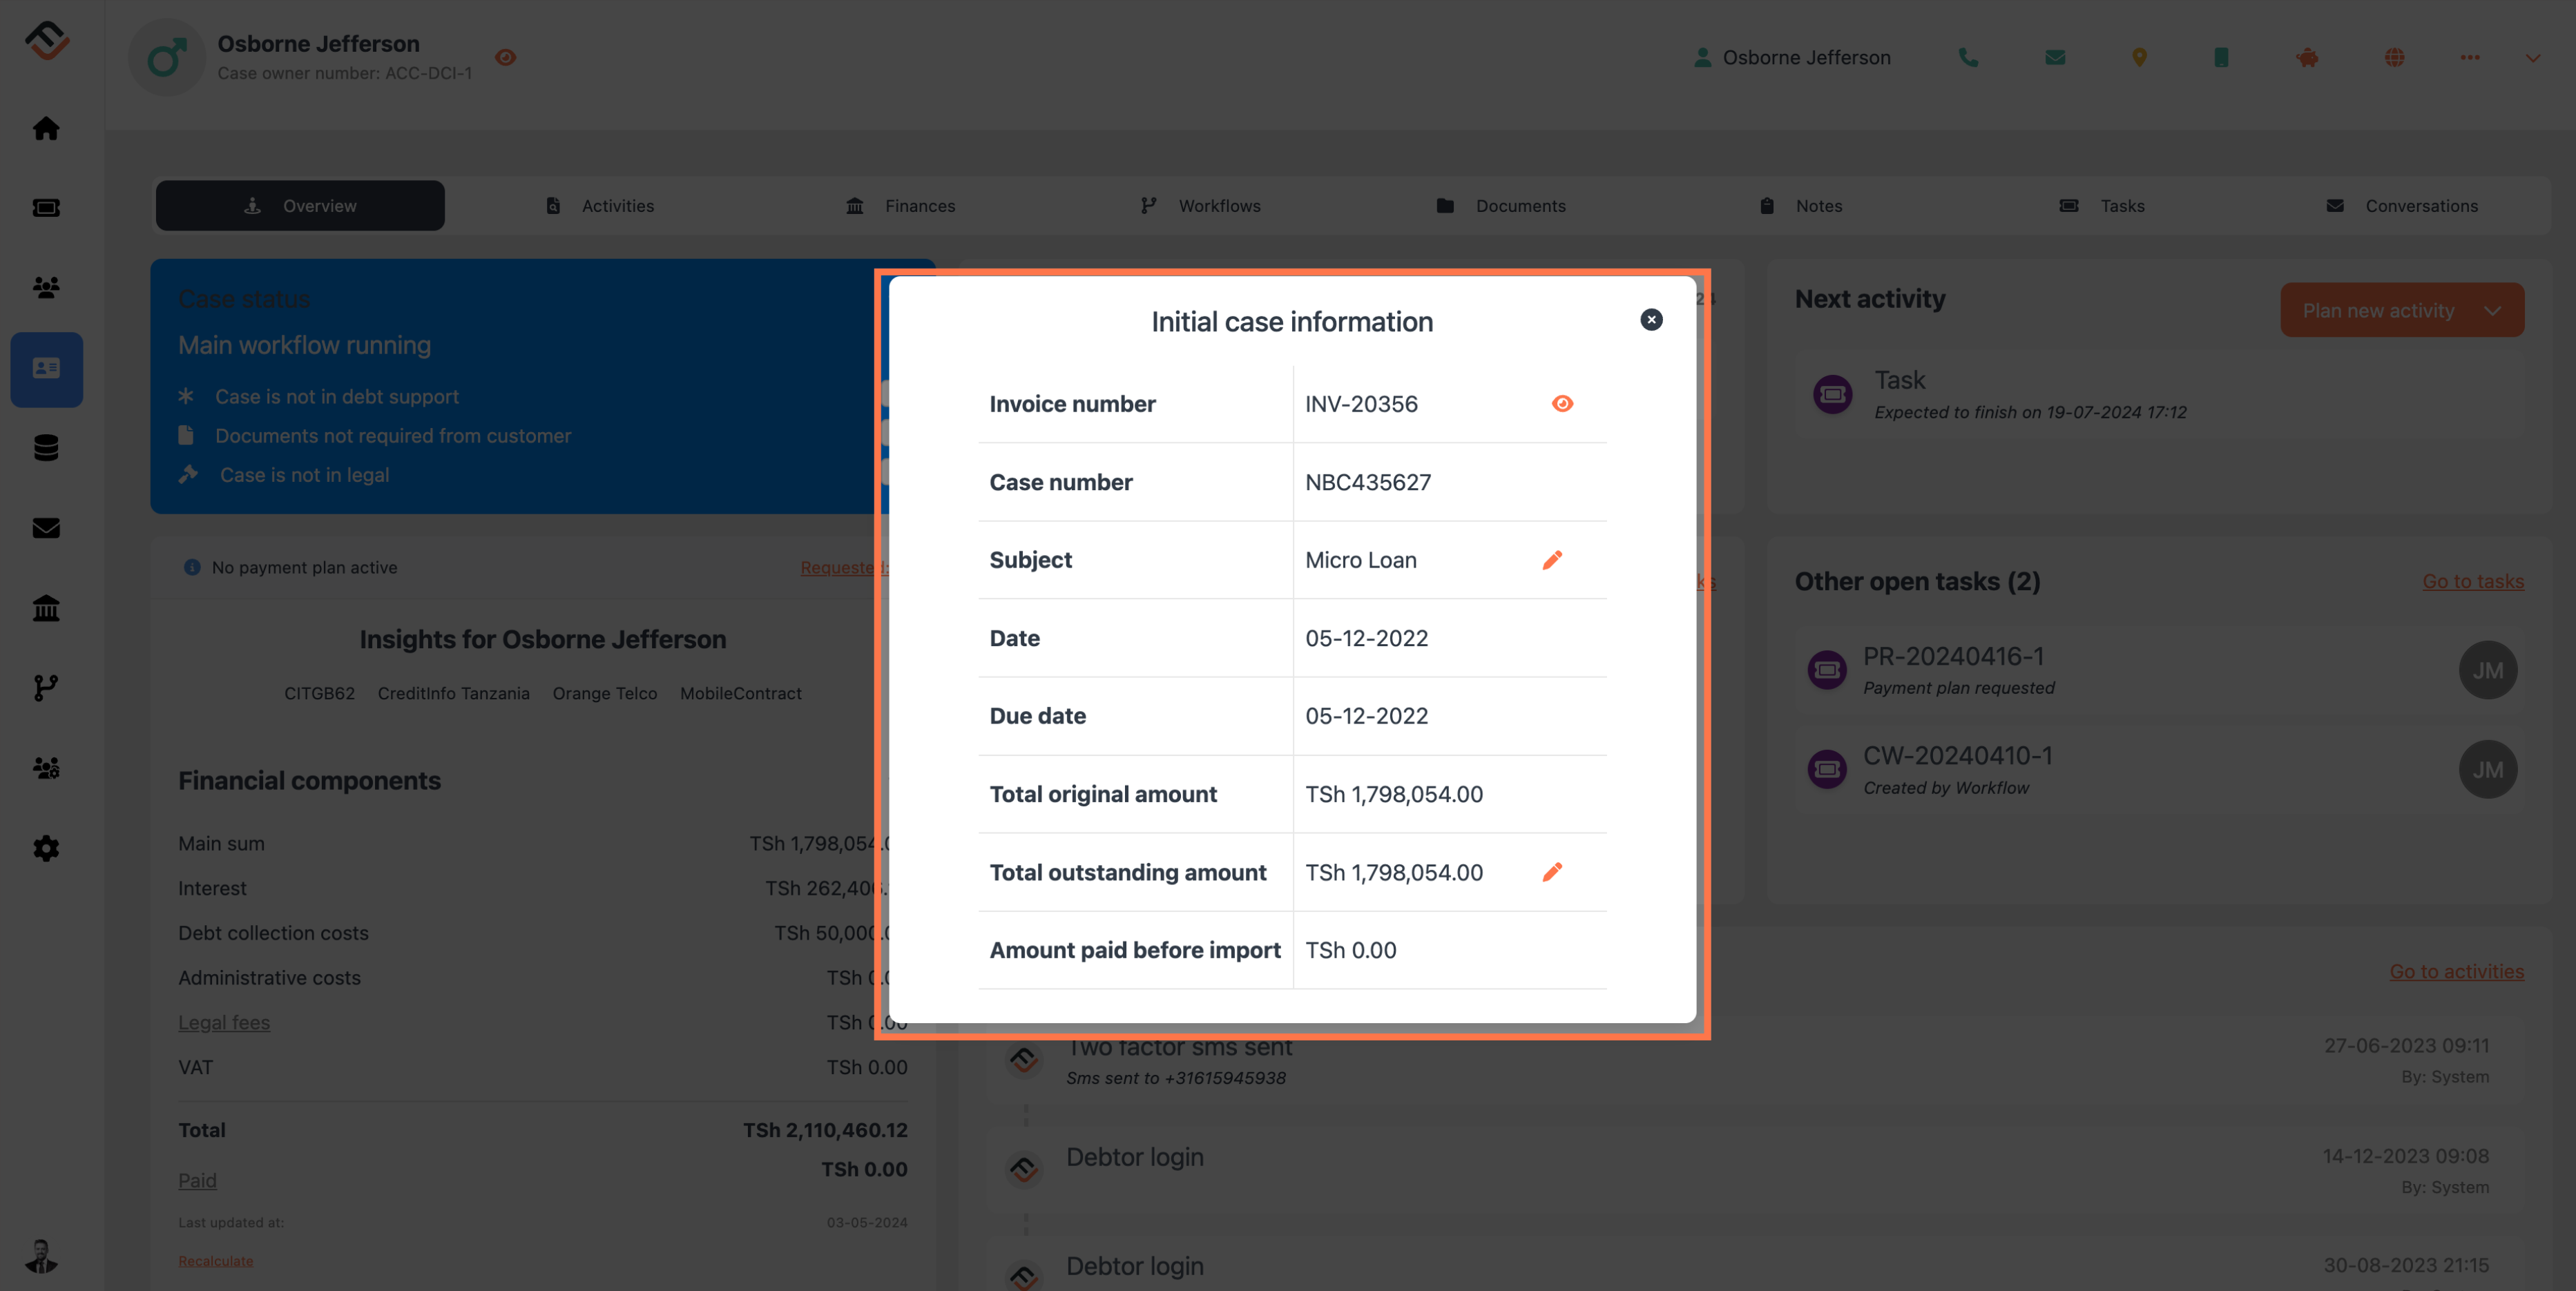Switch to the Overview tab

(300, 205)
